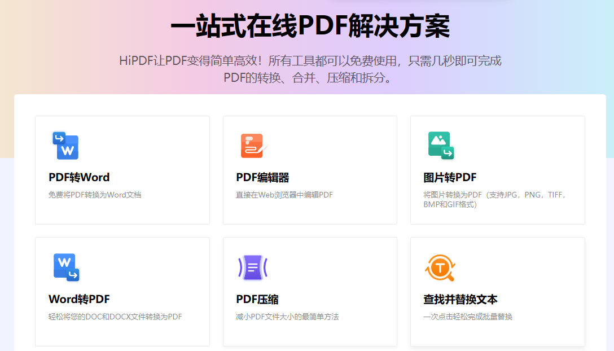The image size is (614, 351).
Task: Click the PDF编辑器 tool card
Action: [309, 169]
